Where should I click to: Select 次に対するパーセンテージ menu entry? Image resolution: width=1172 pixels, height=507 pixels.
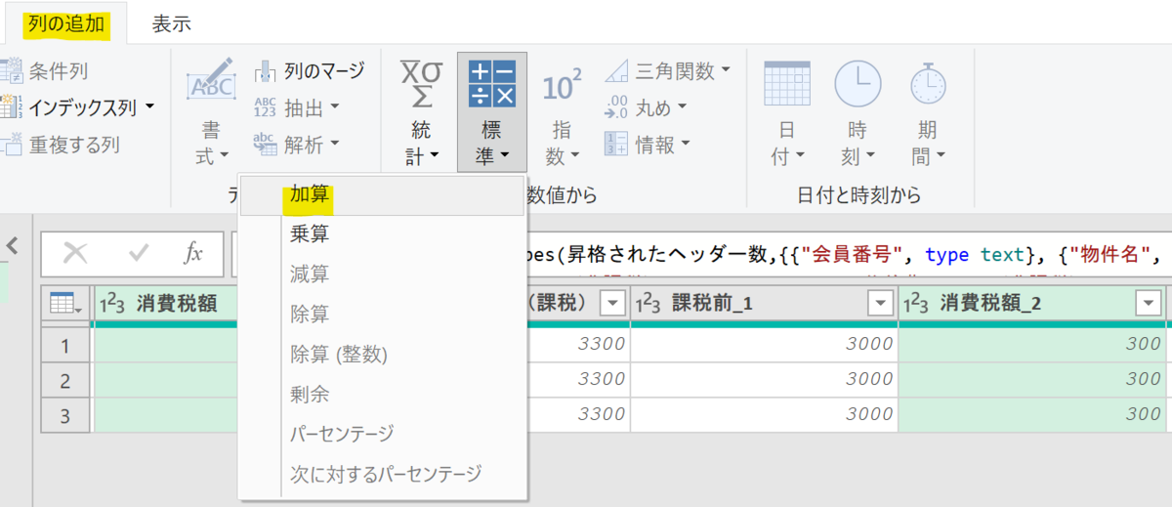(x=382, y=474)
